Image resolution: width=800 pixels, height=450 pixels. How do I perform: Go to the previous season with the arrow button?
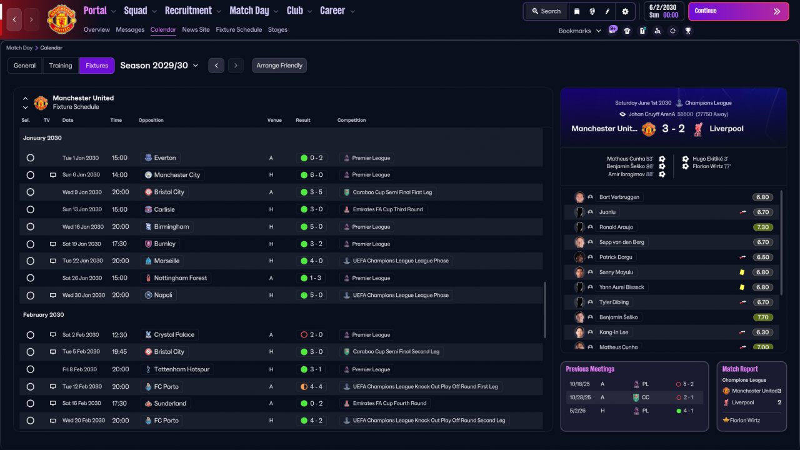pos(216,66)
